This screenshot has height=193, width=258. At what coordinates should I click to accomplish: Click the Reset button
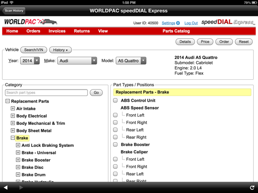click(x=244, y=41)
